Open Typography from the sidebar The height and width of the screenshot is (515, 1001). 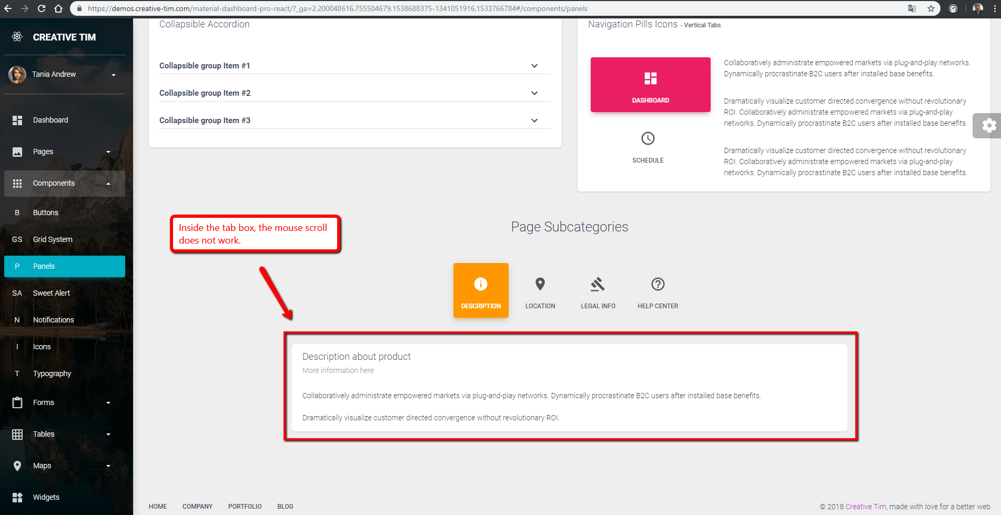coord(52,373)
